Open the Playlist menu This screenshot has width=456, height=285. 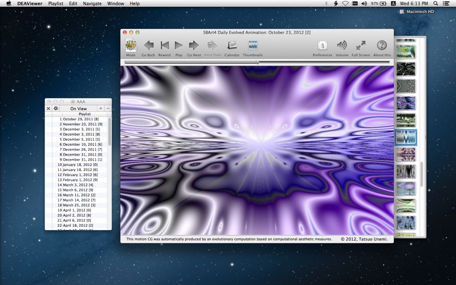[x=55, y=3]
